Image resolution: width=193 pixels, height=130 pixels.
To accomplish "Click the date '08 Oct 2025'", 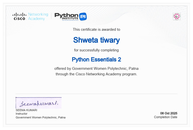I will tap(169, 113).
